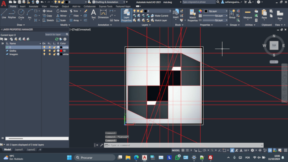
Task: Toggle ortho mode in status bar
Action: tap(200, 150)
